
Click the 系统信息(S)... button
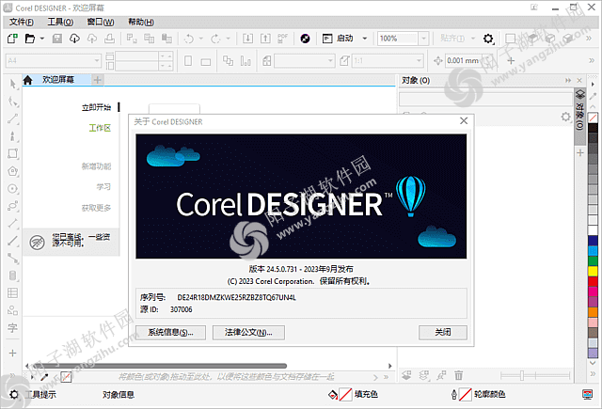click(171, 333)
